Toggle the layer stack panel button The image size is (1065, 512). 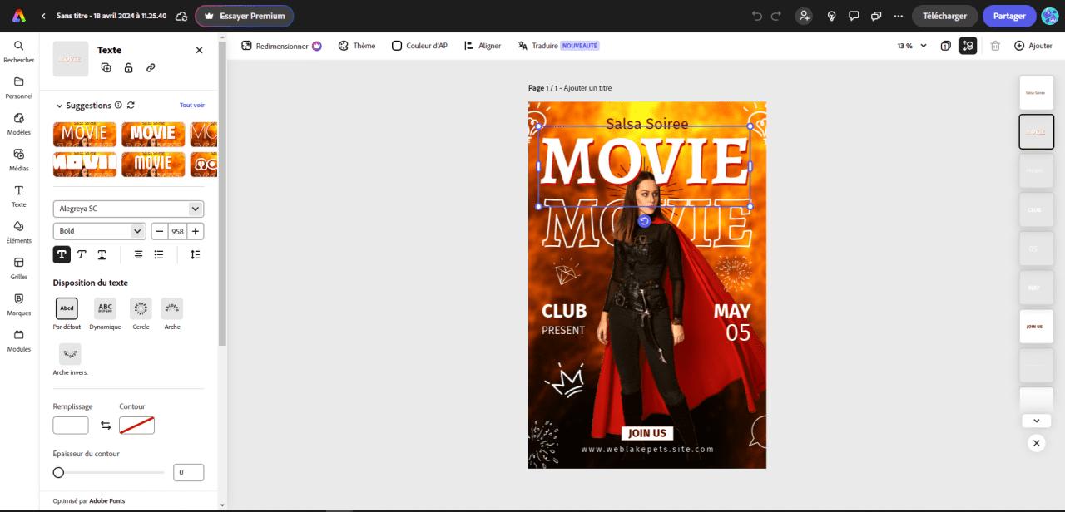(968, 46)
